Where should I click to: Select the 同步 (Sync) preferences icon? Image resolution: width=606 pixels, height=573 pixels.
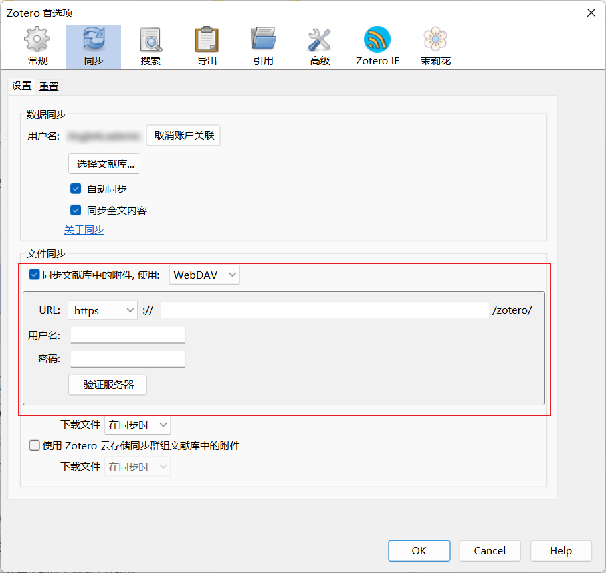coord(94,47)
